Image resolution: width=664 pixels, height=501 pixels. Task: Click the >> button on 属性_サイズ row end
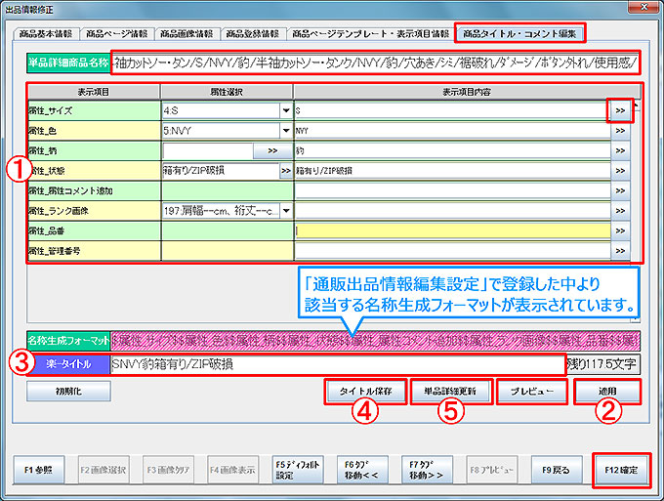[x=620, y=111]
